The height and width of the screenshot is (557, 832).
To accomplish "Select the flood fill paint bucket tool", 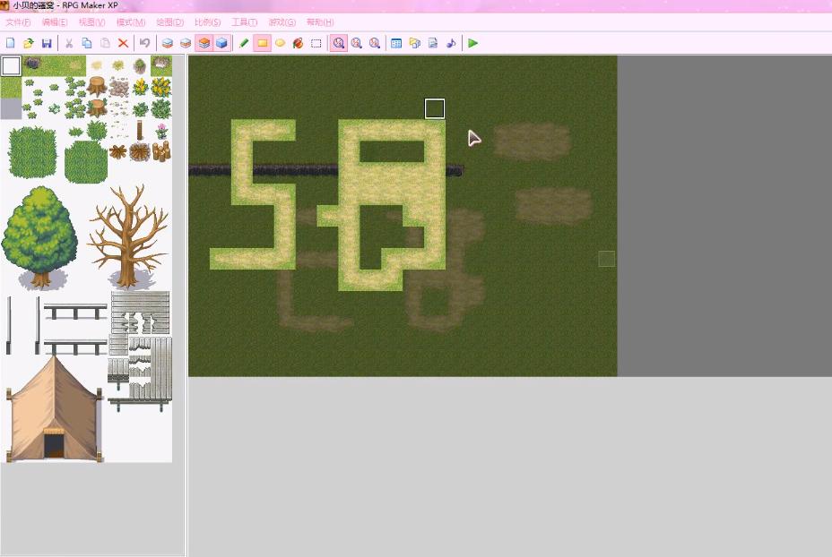I will click(x=299, y=43).
